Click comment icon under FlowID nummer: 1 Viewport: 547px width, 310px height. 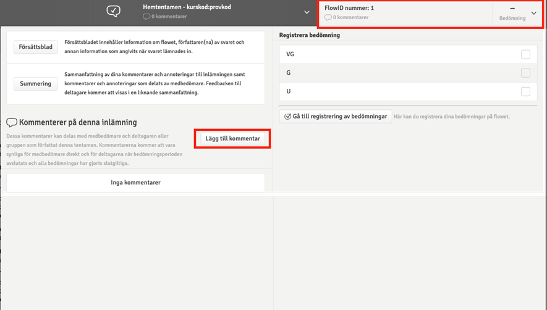[x=328, y=17]
